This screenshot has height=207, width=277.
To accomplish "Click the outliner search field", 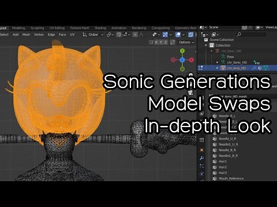I will [x=252, y=34].
